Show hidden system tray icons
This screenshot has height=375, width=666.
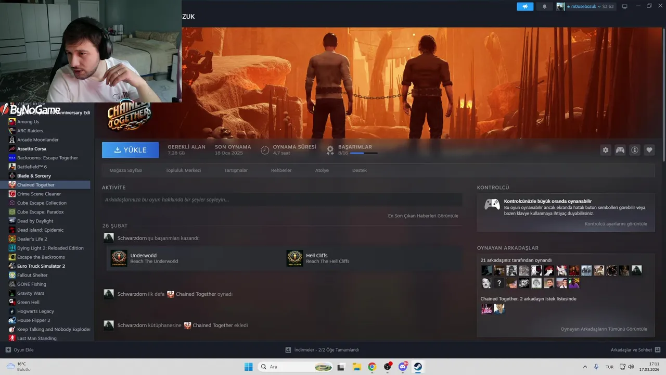pos(585,367)
